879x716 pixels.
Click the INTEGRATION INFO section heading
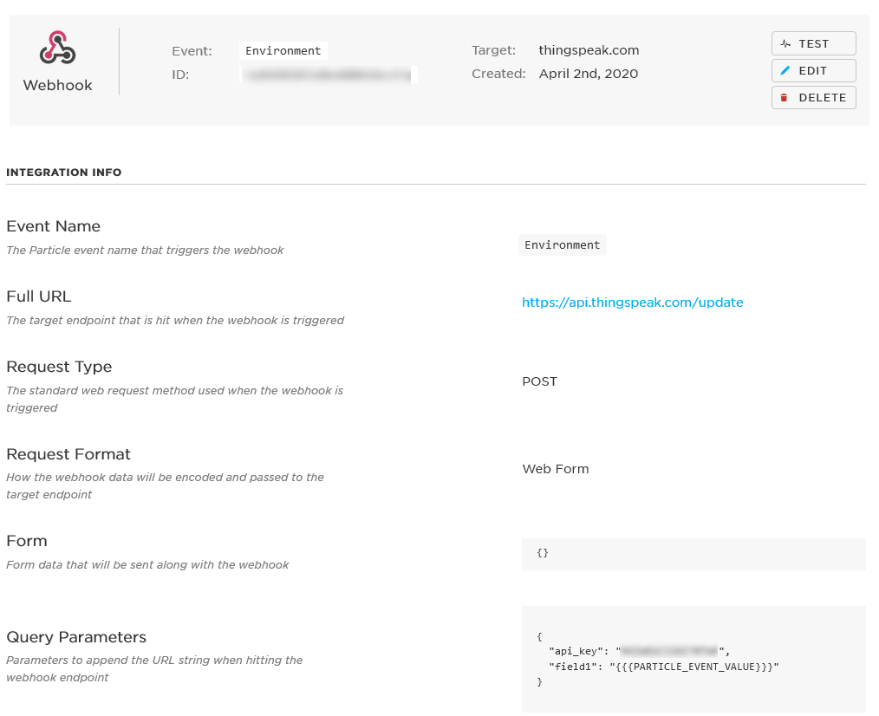coord(64,172)
